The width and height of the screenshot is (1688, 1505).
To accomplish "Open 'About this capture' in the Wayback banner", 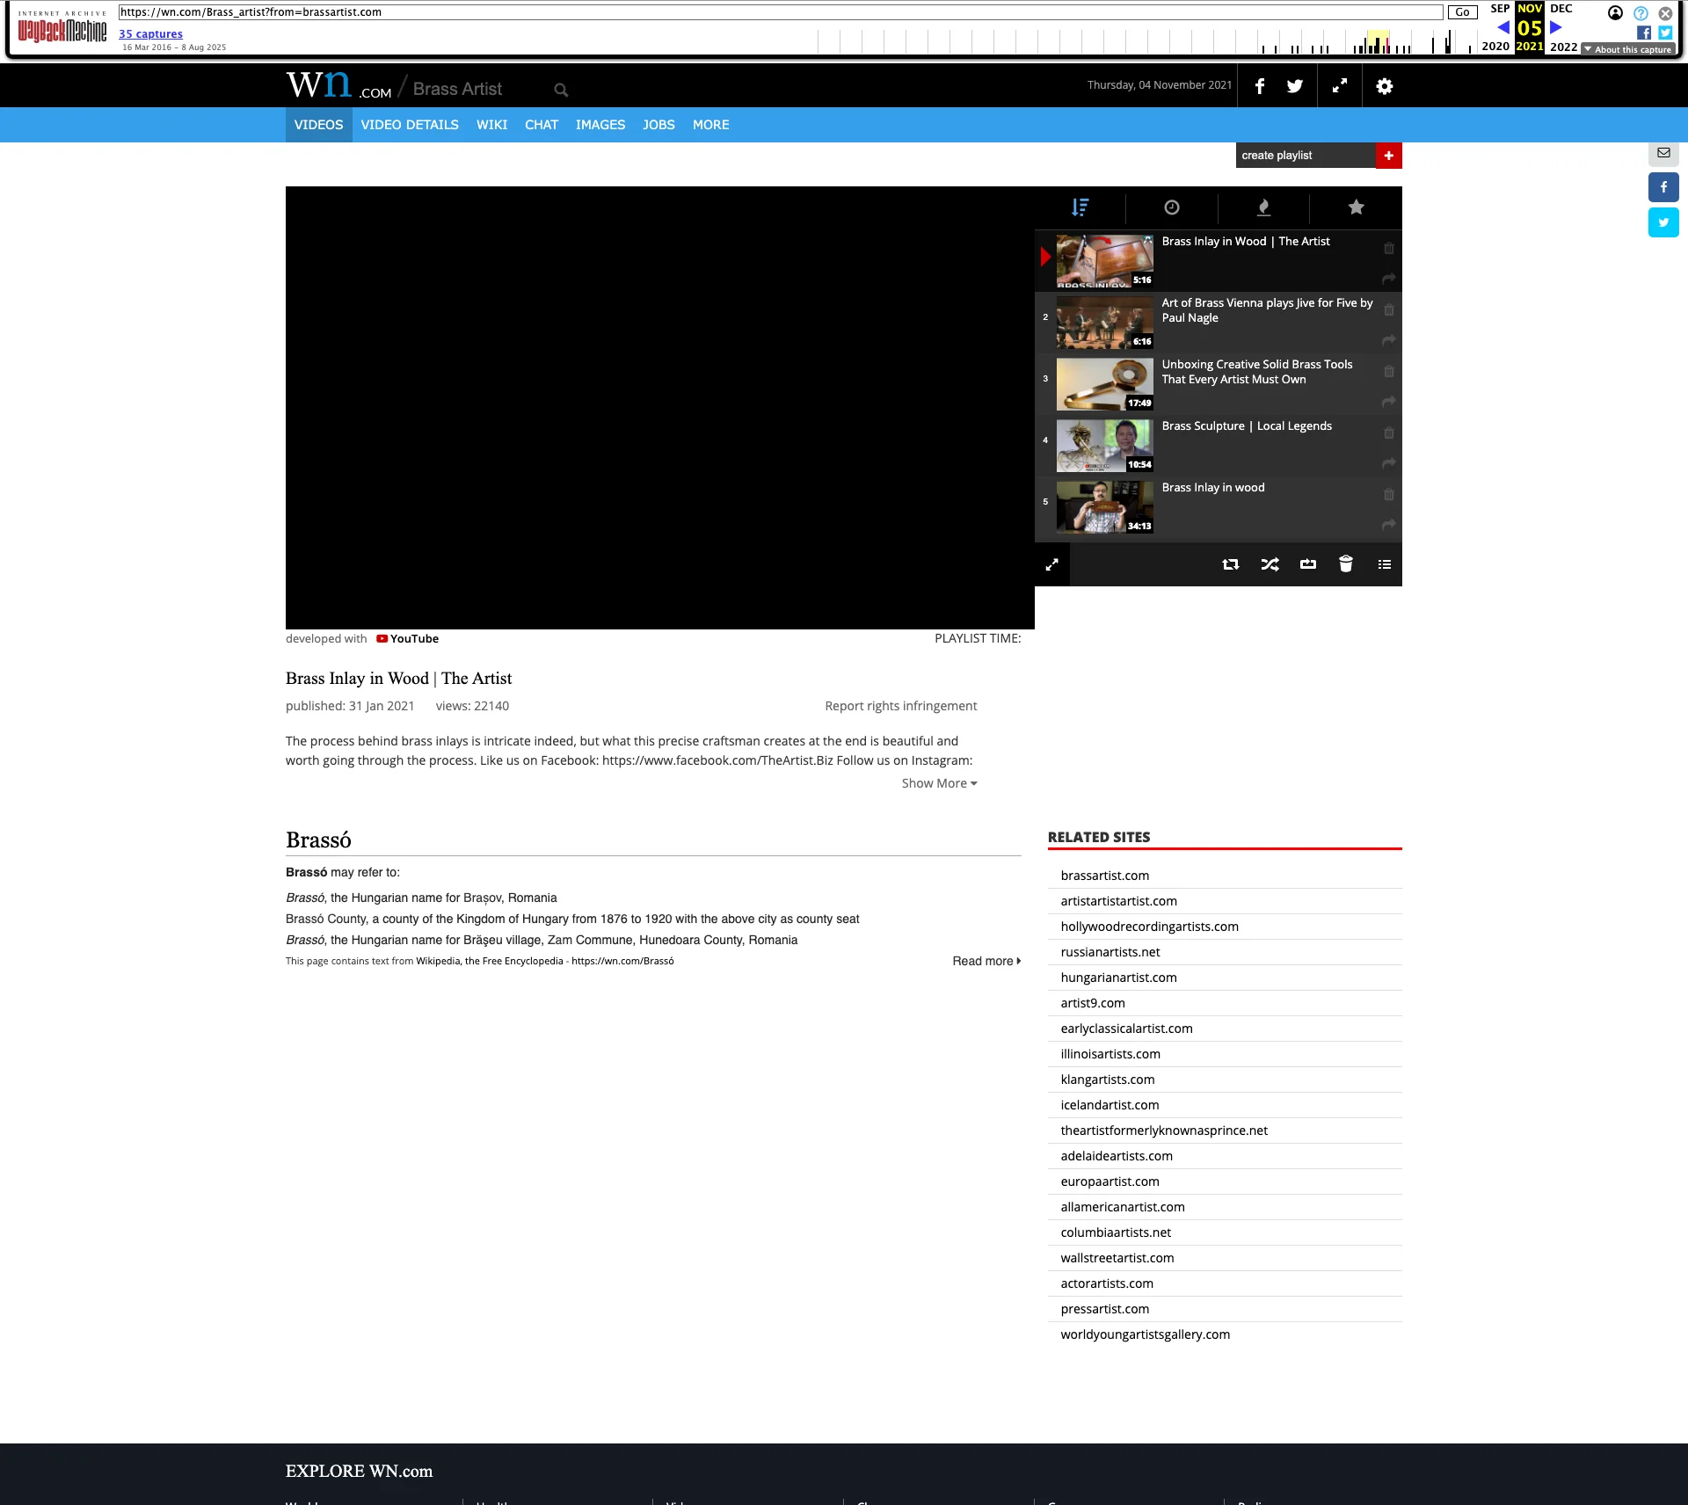I will click(1628, 50).
